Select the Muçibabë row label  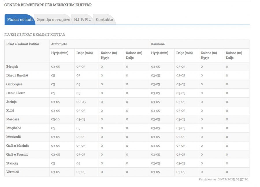pyautogui.click(x=14, y=128)
